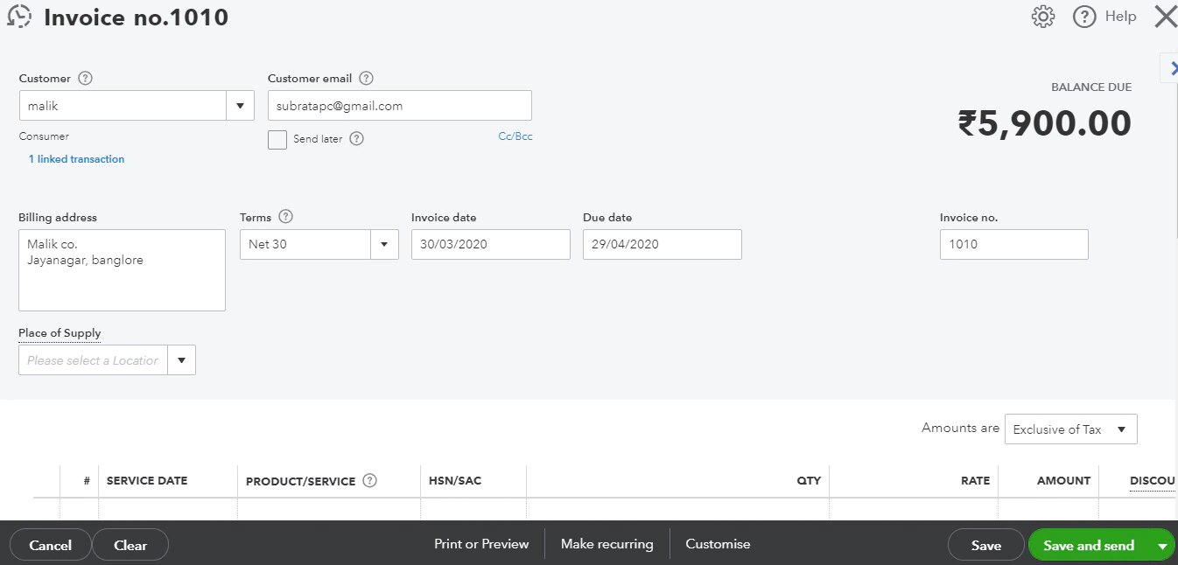Click the Terms help icon
The width and height of the screenshot is (1178, 565).
[x=285, y=217]
